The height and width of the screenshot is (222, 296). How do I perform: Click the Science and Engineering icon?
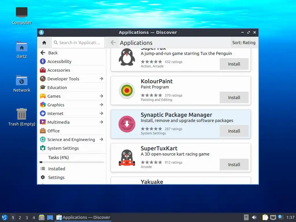click(43, 140)
